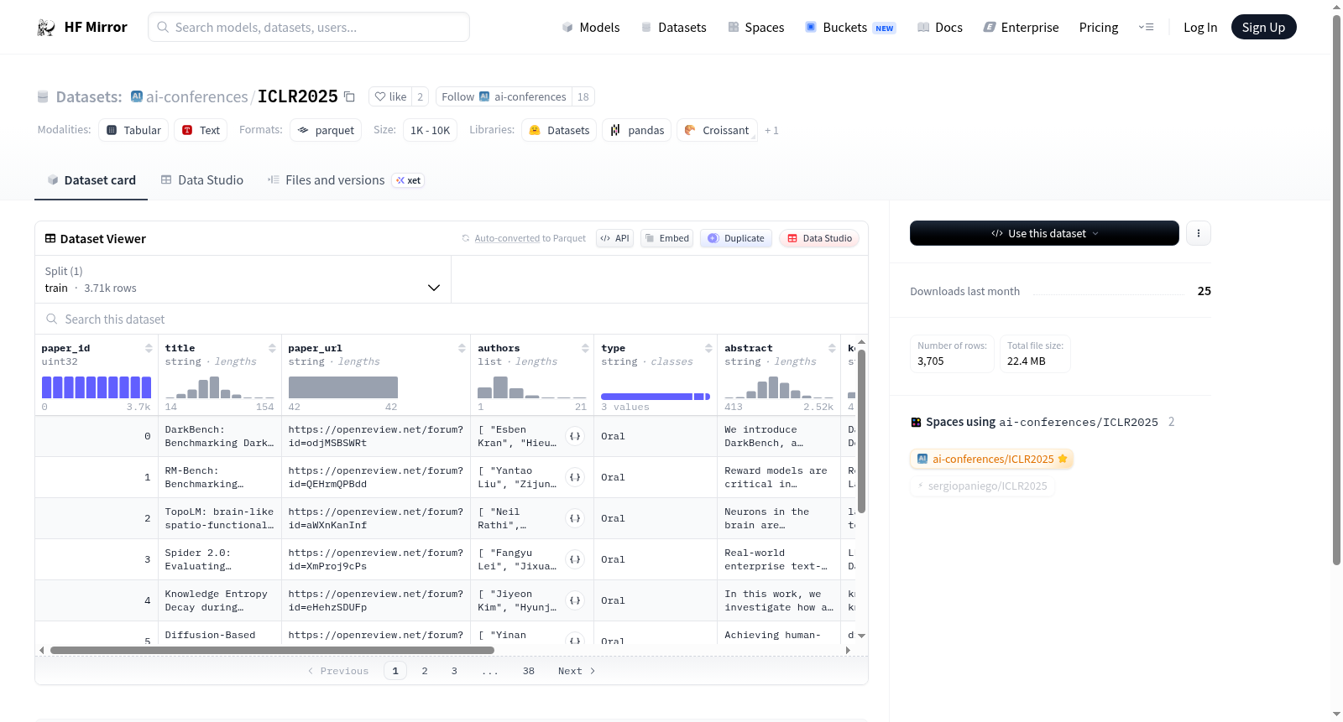Copy dataset name with the copy icon

(349, 97)
